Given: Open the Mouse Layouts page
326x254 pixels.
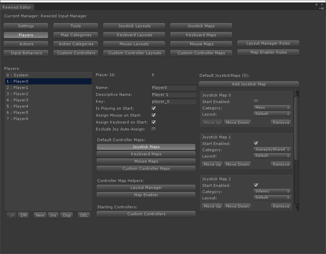Looking at the screenshot, I should coord(134,44).
